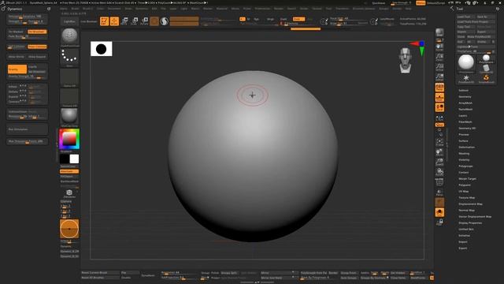Select the SimpleBrush tool icon
Image resolution: width=504 pixels, height=284 pixels.
click(487, 78)
